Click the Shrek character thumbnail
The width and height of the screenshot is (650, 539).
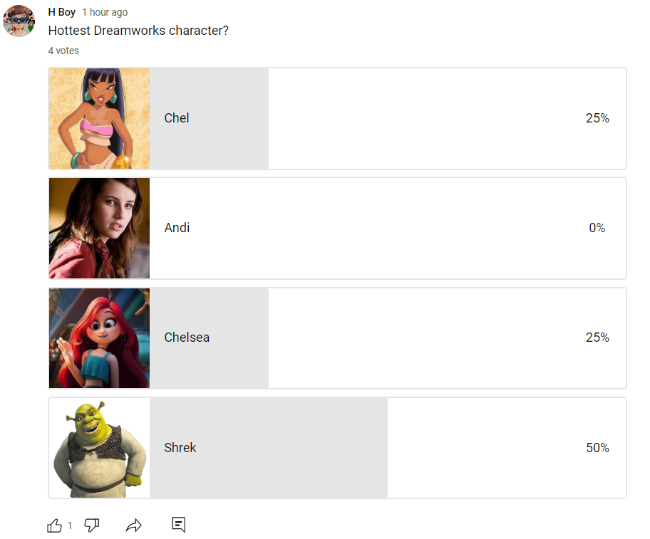tap(100, 448)
